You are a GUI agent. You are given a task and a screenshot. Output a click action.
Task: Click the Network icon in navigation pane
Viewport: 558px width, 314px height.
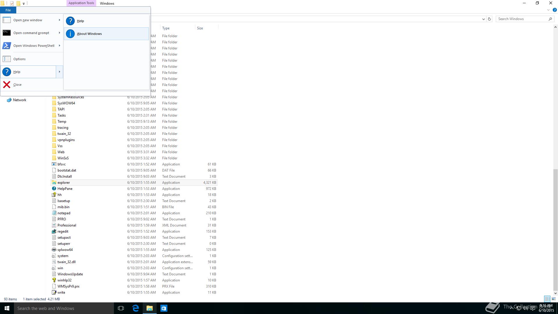(x=9, y=100)
